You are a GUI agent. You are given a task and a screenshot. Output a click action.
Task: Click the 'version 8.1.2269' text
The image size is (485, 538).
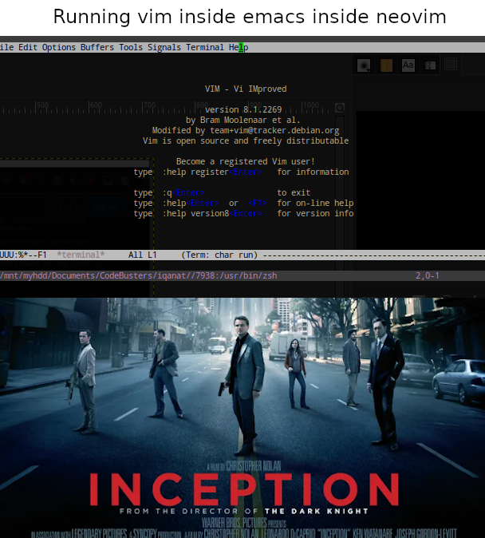[243, 110]
